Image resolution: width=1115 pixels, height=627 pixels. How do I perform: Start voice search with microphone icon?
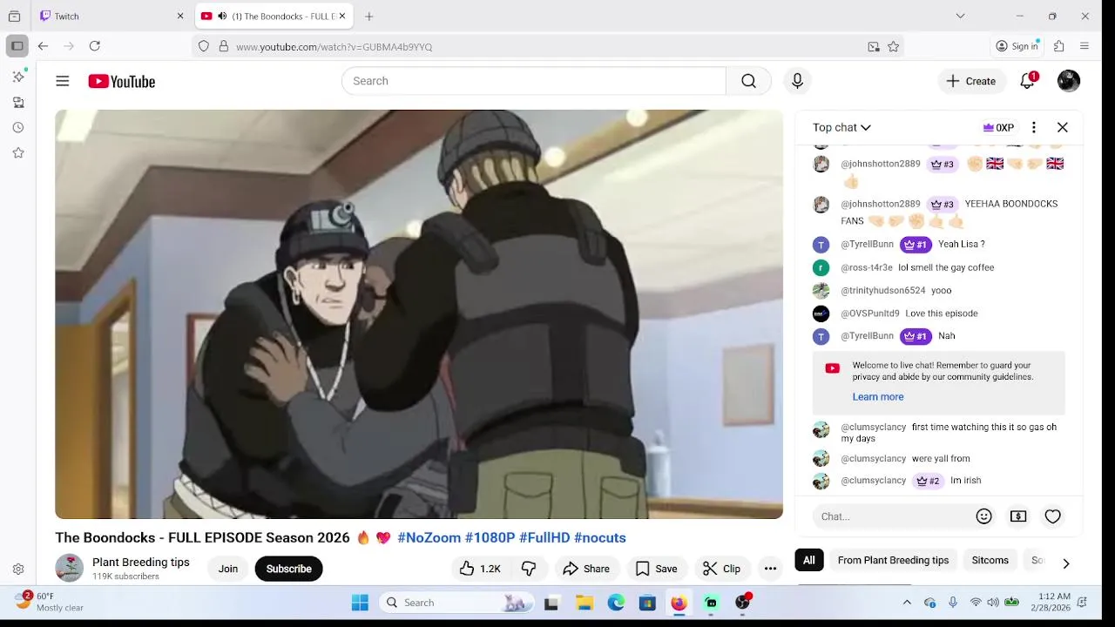[797, 81]
